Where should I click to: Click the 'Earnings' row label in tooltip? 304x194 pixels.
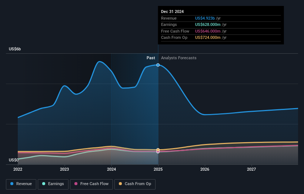tap(169, 24)
